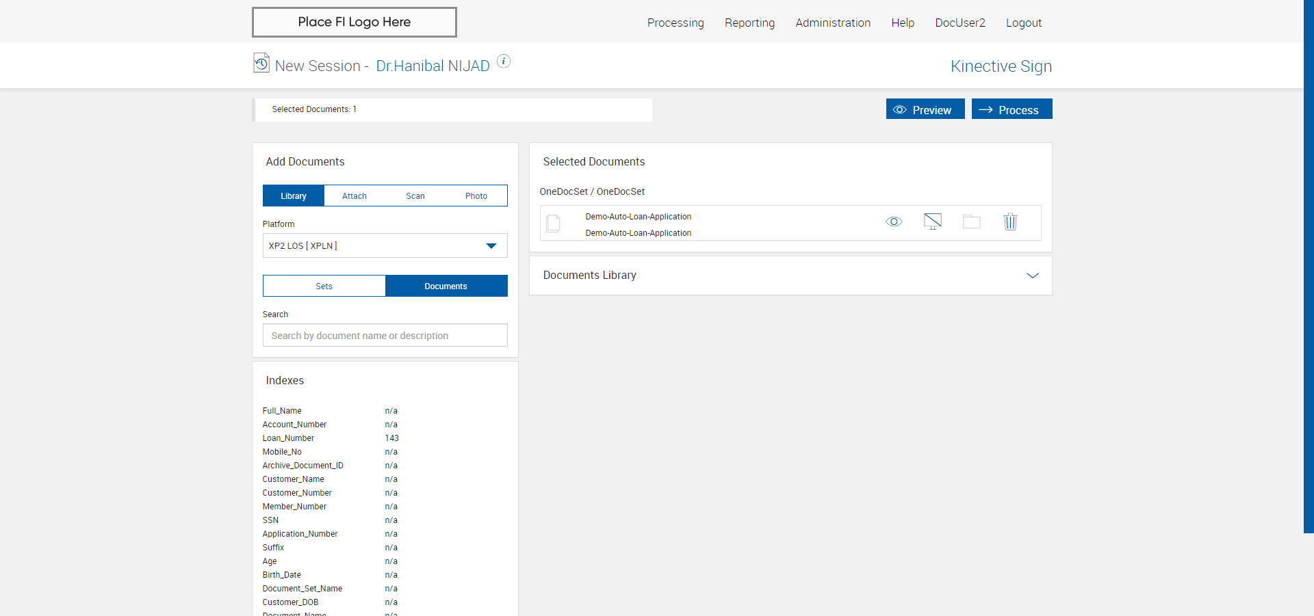Image resolution: width=1314 pixels, height=616 pixels.
Task: Click the Logout link
Action: tap(1023, 23)
